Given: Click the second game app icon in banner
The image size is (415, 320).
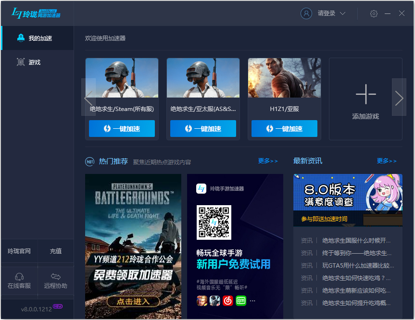Looking at the screenshot, I should coord(215,301).
